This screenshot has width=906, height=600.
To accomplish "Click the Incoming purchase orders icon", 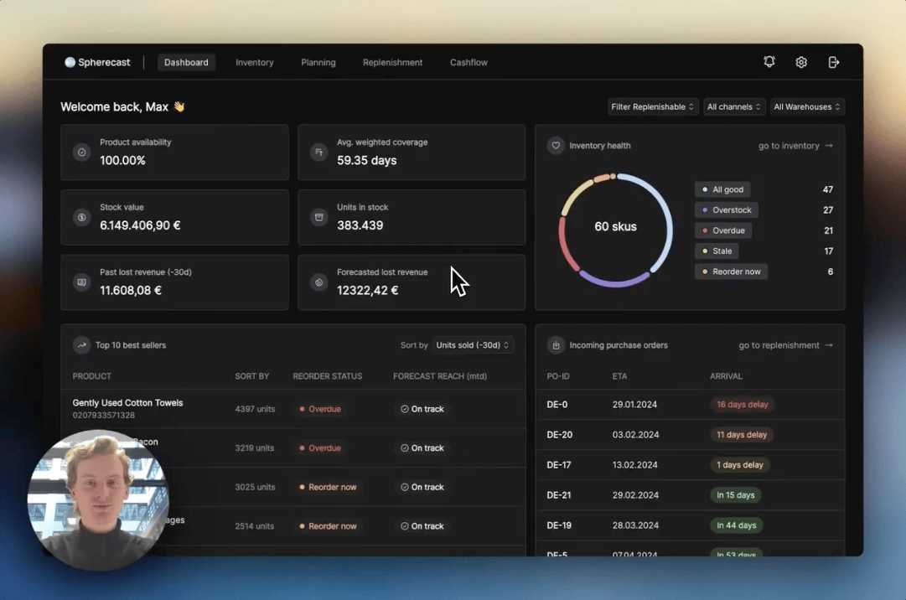I will coord(555,345).
